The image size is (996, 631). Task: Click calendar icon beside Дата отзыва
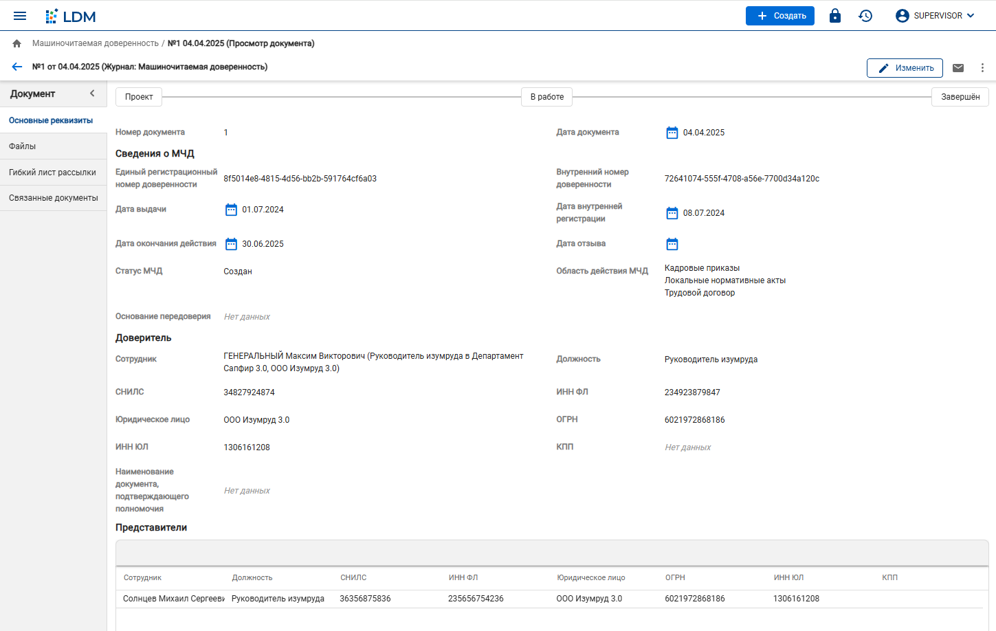coord(672,244)
